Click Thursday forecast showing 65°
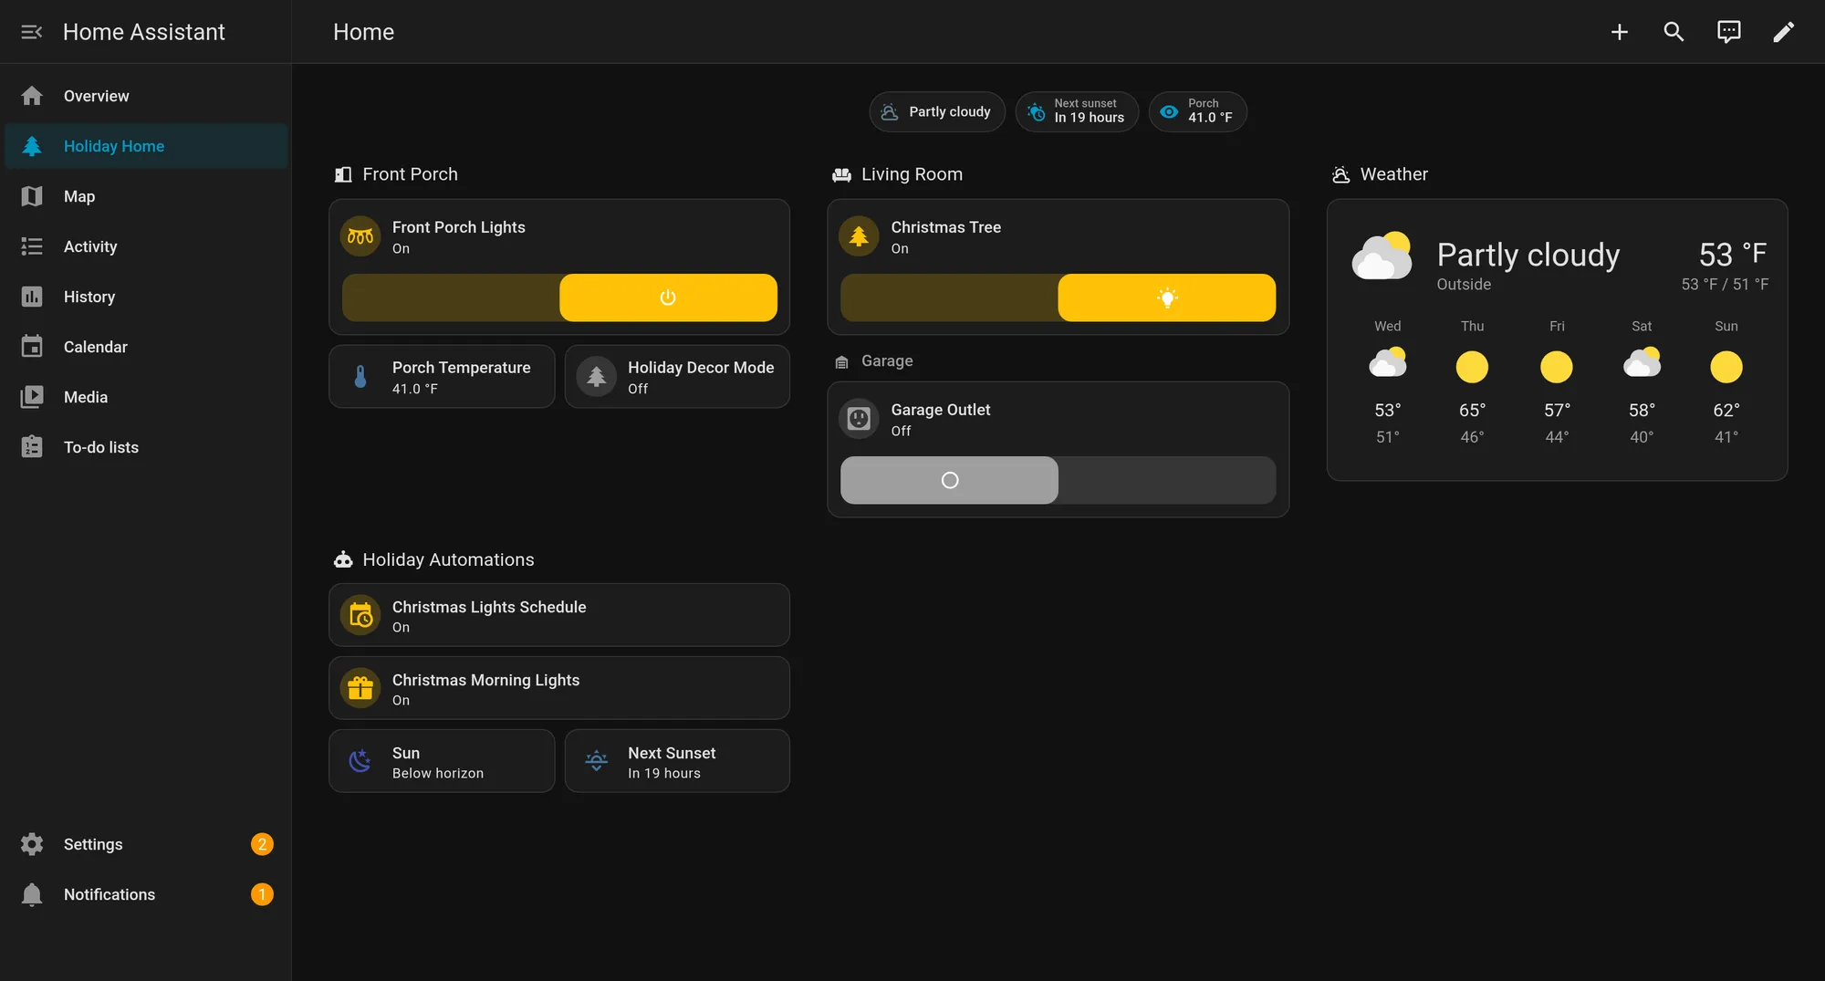Screen dimensions: 1825x981 (1472, 381)
